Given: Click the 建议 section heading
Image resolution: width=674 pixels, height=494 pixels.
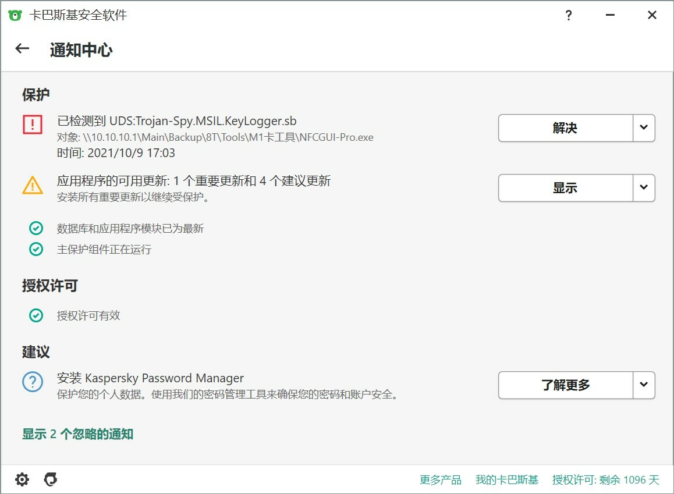Looking at the screenshot, I should point(36,352).
